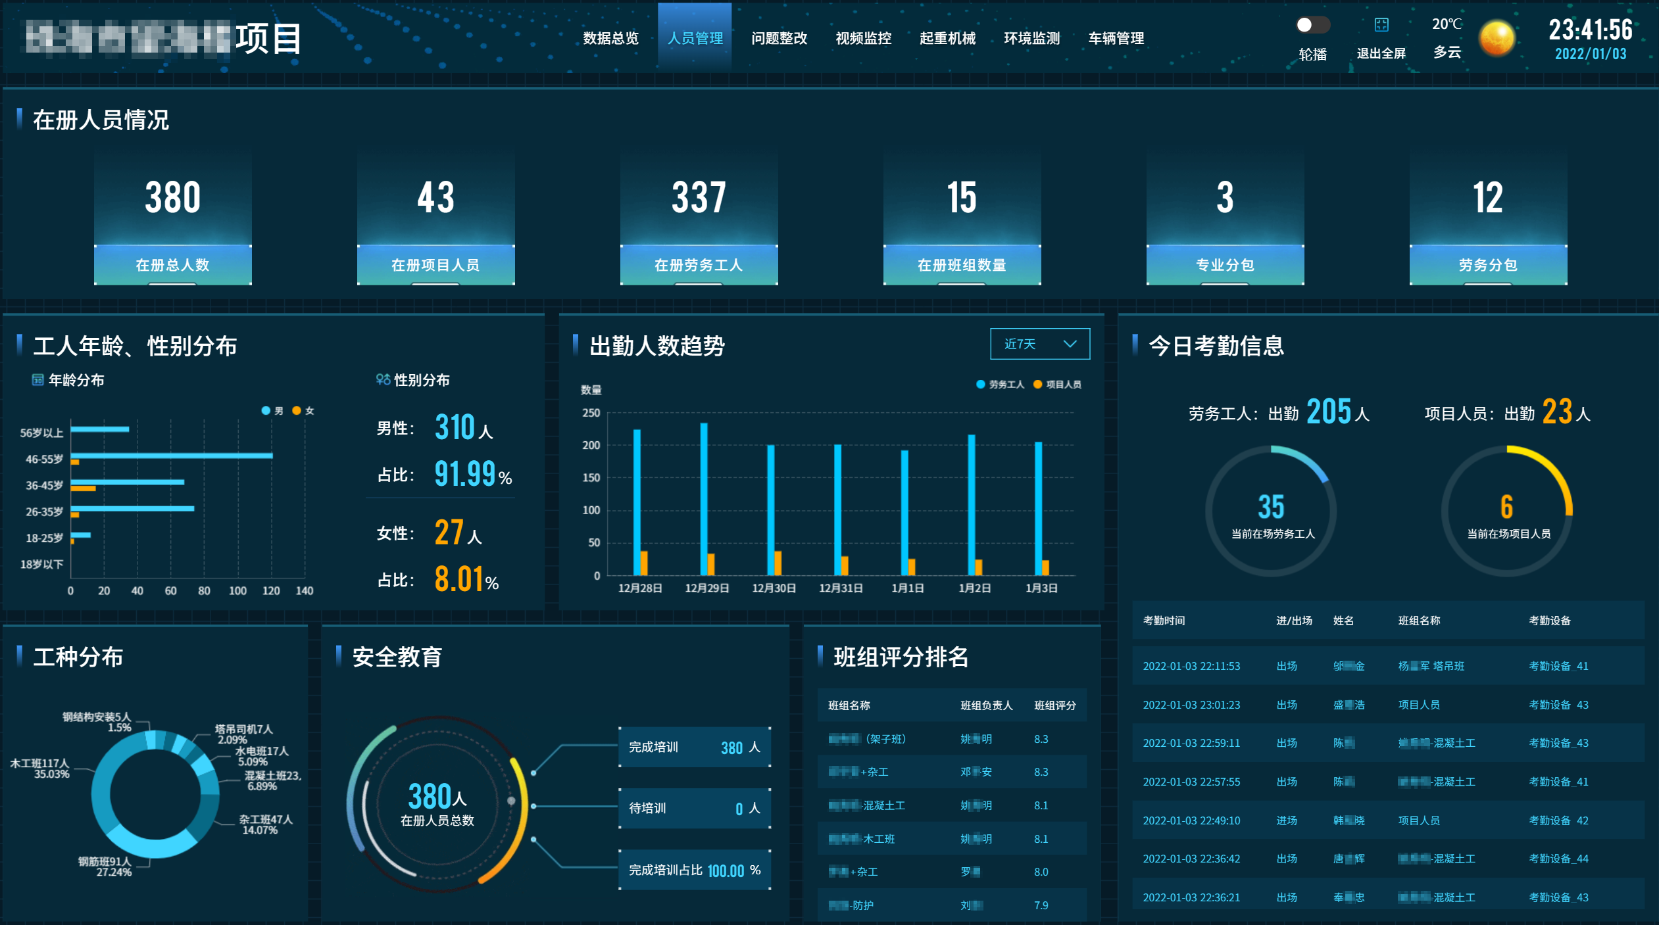The width and height of the screenshot is (1659, 925).
Task: Click the 木工班117人 donut label
Action: (39, 769)
